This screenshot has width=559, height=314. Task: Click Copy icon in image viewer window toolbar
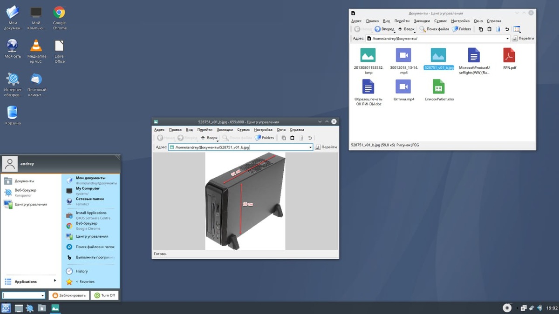[x=283, y=138]
